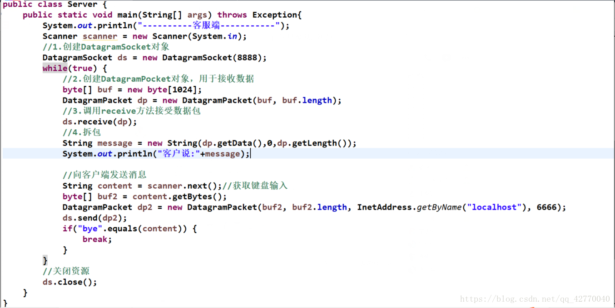This screenshot has height=308, width=615.
Task: Click buf2.length in the dp2 constructor
Action: 319,207
